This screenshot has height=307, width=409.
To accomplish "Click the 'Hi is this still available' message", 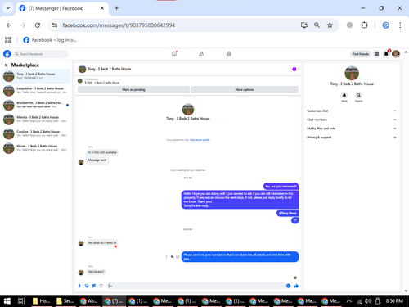I will (x=102, y=152).
